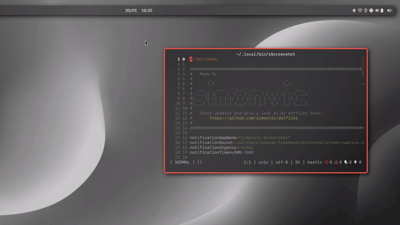The height and width of the screenshot is (225, 400).
Task: Open the brightness gear icon in top bar
Action: point(371,11)
